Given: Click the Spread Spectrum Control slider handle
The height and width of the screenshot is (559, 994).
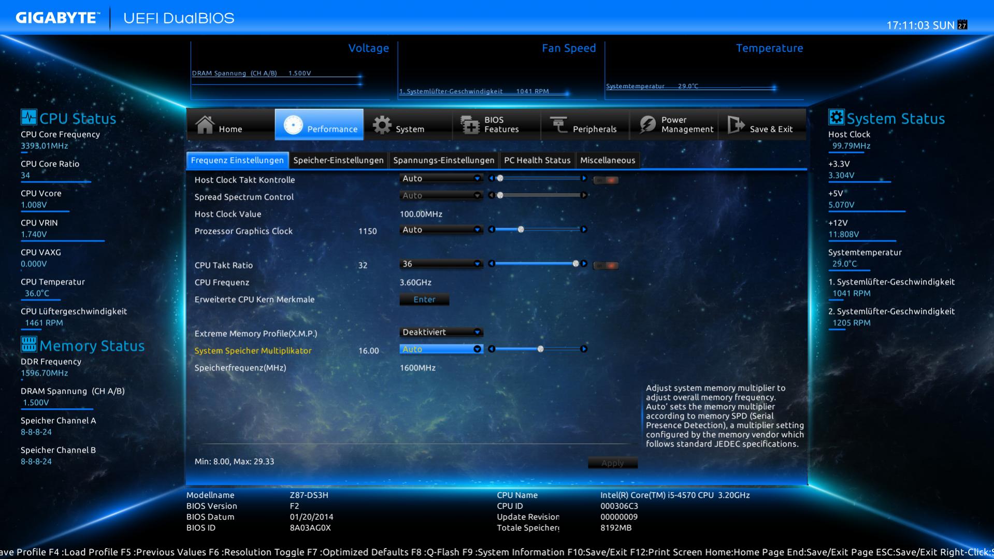Looking at the screenshot, I should point(500,195).
